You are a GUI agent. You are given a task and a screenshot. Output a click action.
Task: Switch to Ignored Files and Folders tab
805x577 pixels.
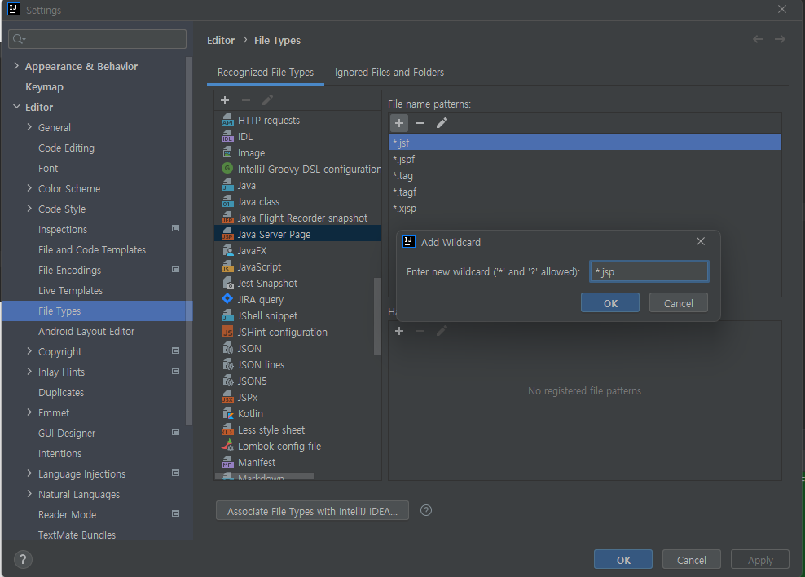coord(389,73)
